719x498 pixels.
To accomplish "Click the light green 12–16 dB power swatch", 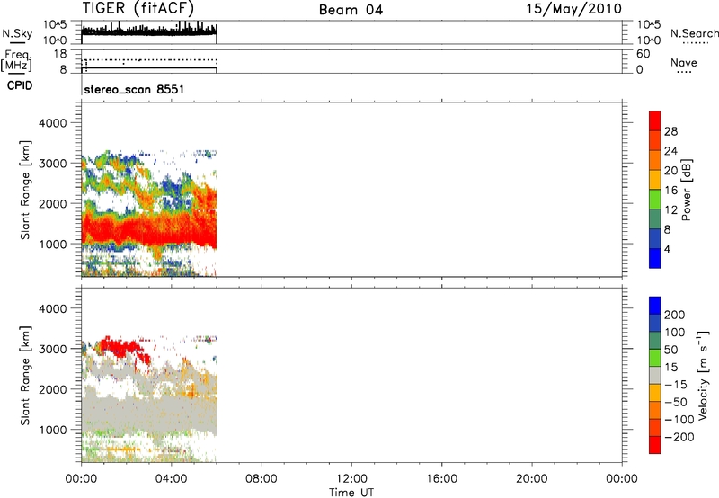I will point(655,199).
